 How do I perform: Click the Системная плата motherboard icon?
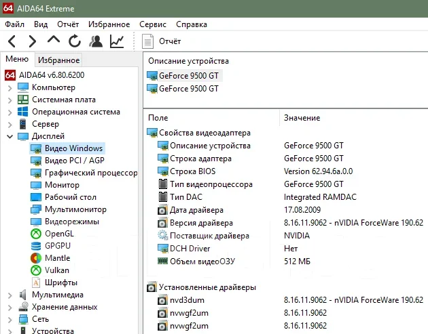coord(23,100)
